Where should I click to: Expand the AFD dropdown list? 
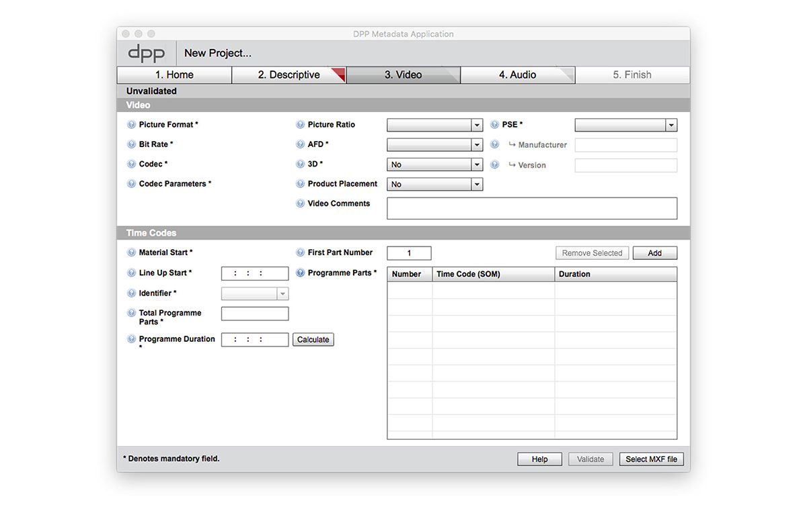[x=434, y=145]
